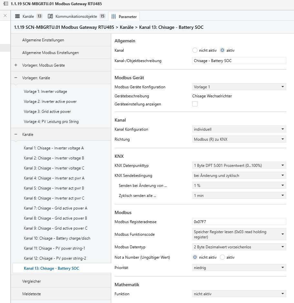Close the side panel with the X icon

point(5,16)
